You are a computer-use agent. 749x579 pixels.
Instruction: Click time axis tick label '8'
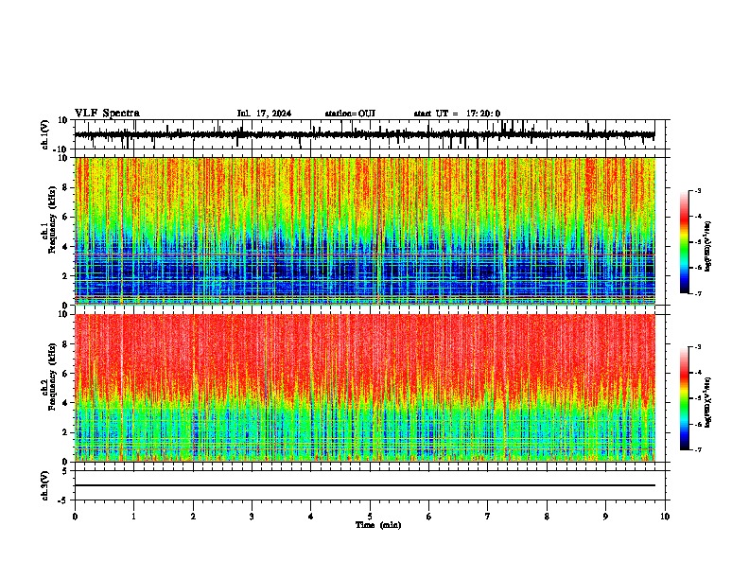point(547,517)
